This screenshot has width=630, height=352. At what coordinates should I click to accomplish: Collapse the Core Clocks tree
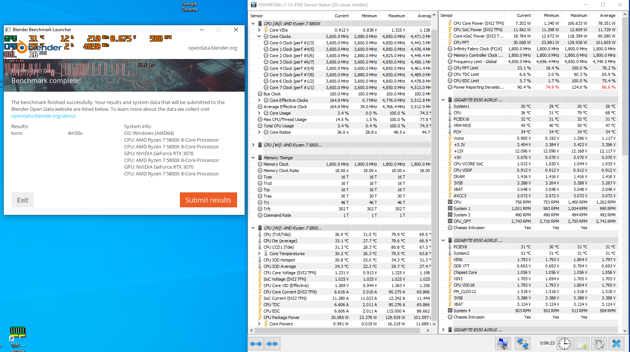259,36
